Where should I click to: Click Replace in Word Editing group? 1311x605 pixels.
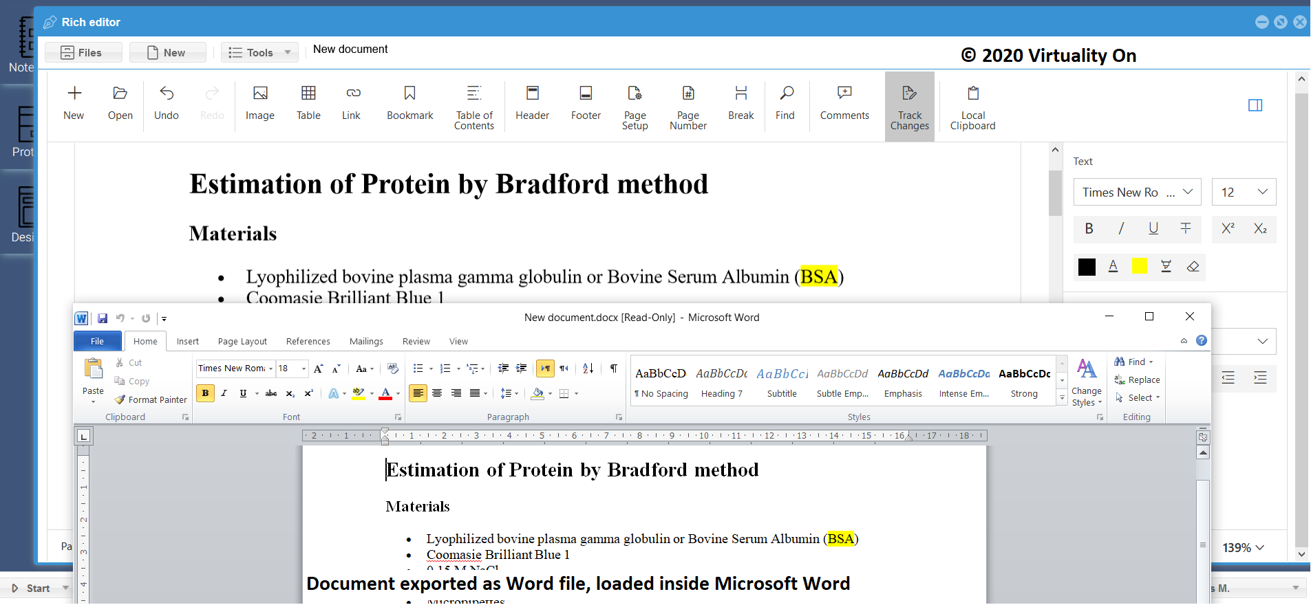(1137, 379)
